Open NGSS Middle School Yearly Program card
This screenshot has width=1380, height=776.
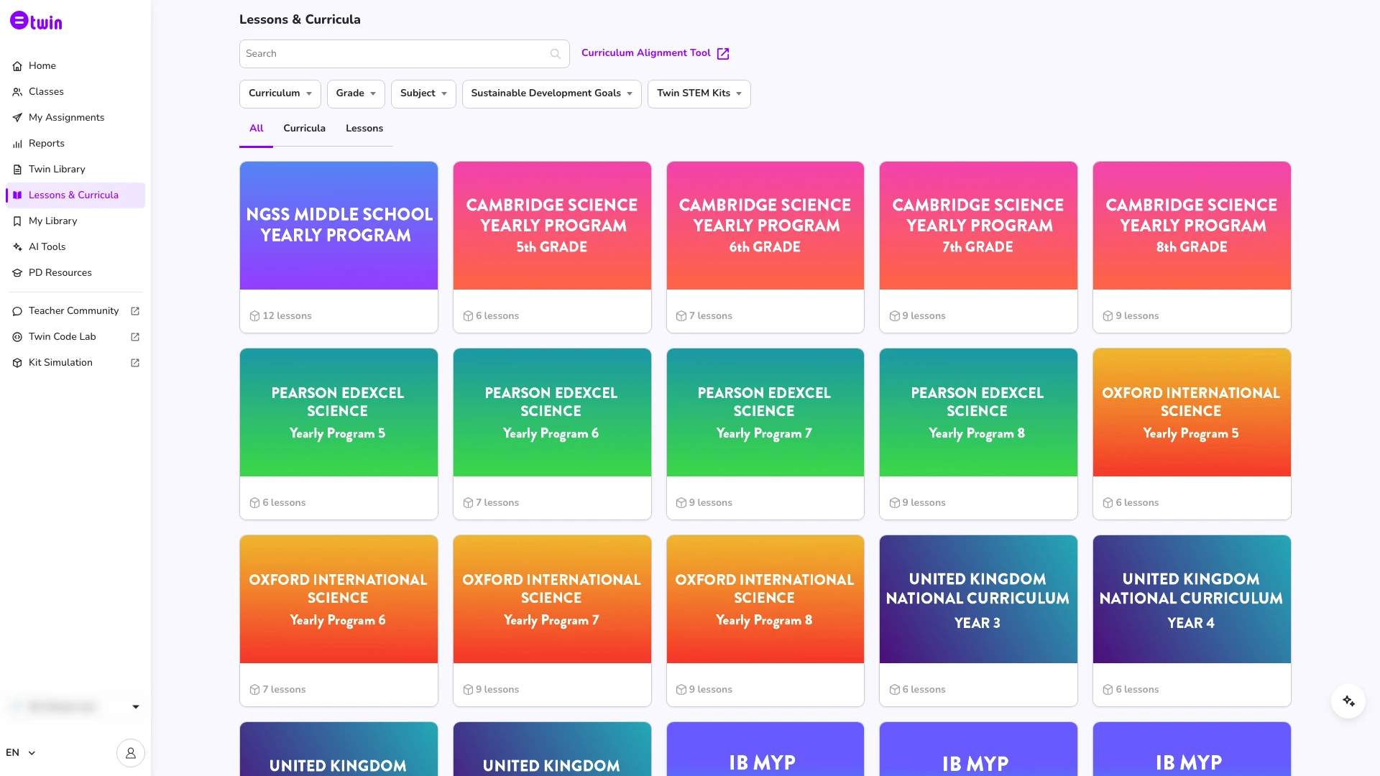click(x=339, y=246)
